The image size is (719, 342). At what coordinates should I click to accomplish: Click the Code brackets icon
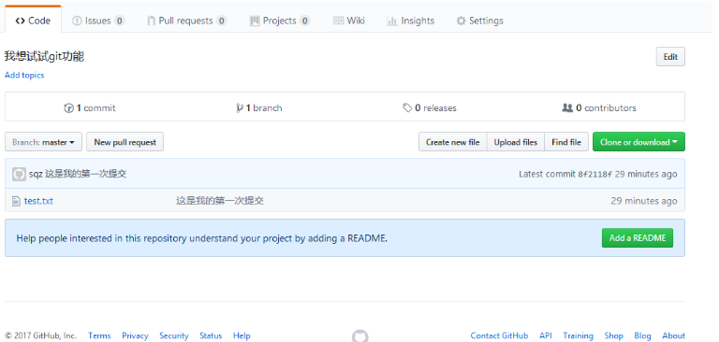click(x=20, y=21)
